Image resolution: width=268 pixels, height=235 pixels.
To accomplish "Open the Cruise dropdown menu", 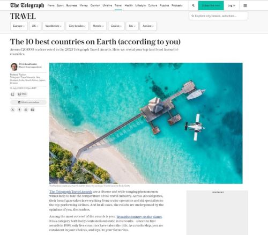I will (116, 26).
